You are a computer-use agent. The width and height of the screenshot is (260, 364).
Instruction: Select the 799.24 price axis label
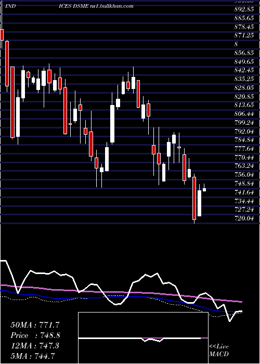click(x=244, y=123)
